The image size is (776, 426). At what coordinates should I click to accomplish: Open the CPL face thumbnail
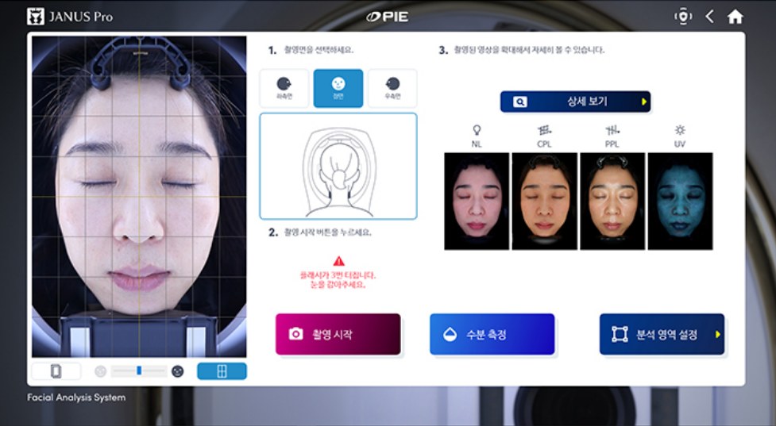(x=544, y=201)
